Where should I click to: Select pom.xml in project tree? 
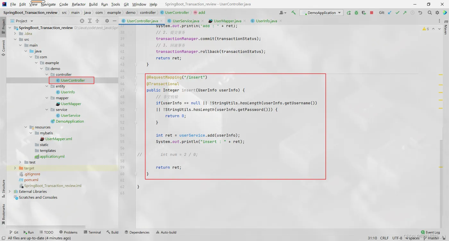click(x=31, y=180)
